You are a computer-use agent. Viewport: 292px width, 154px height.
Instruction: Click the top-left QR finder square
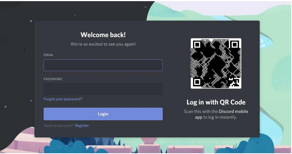pos(197,44)
